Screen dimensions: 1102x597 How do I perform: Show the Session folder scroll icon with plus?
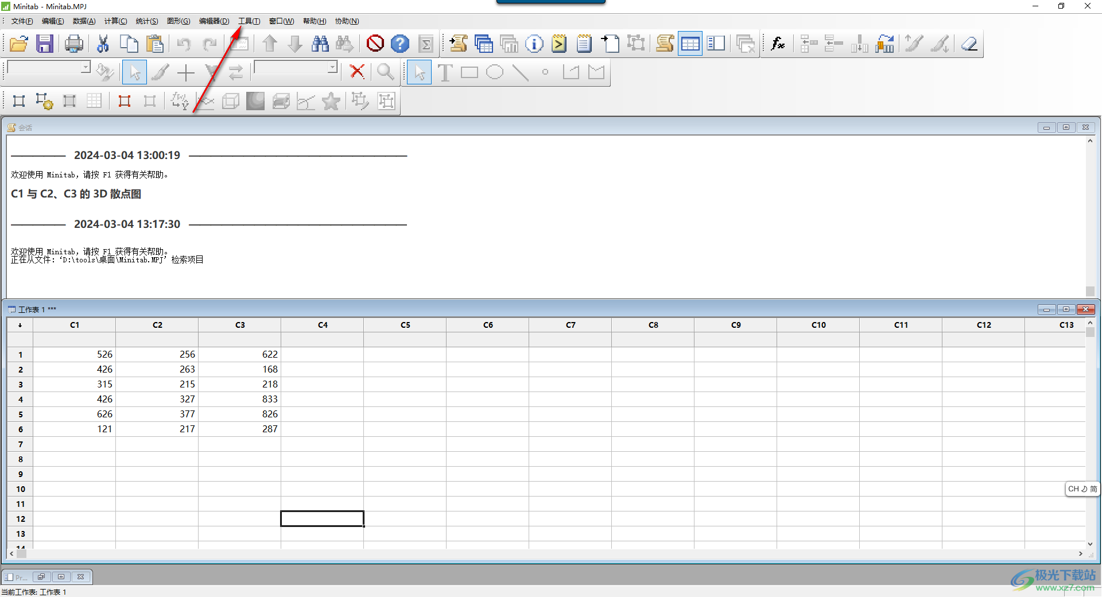[459, 44]
